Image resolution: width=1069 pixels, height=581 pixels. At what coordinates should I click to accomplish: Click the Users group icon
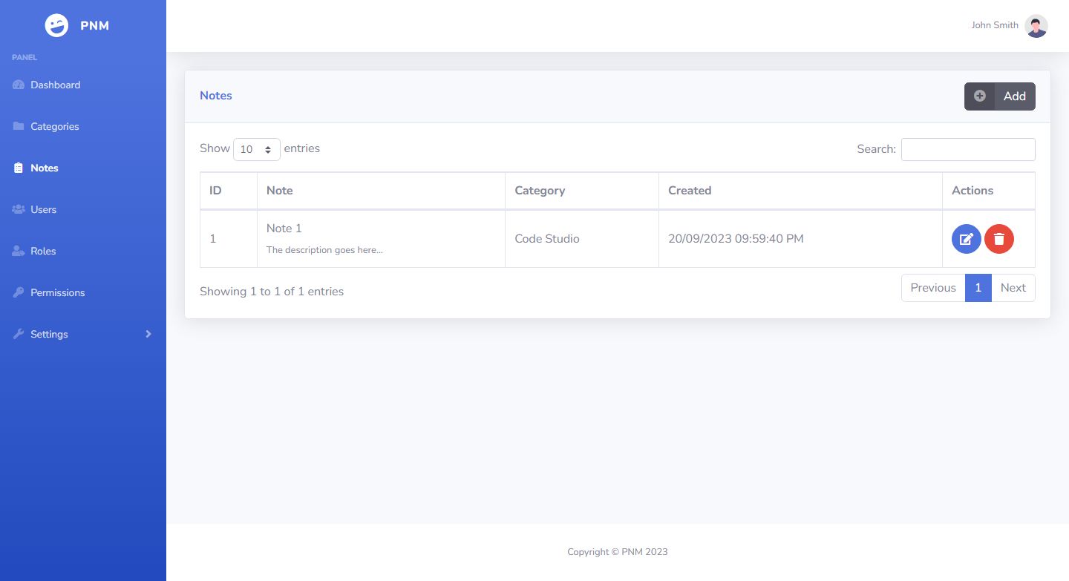pos(19,209)
